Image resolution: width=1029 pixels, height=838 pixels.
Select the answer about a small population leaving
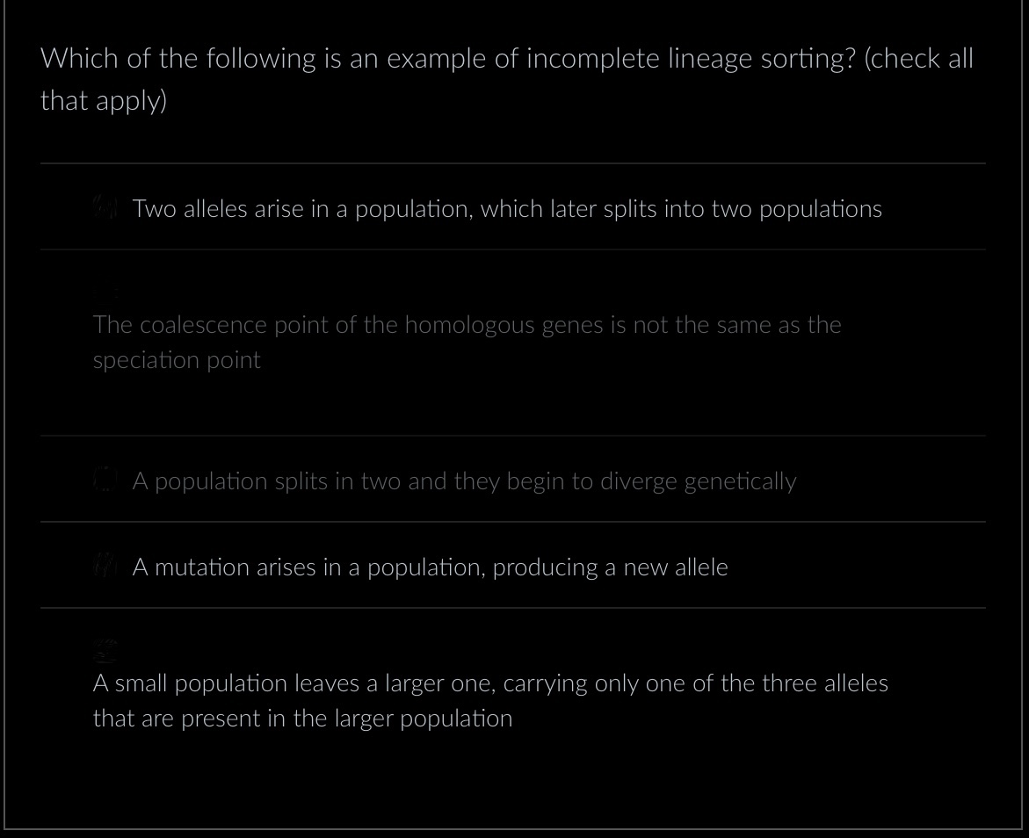[490, 700]
